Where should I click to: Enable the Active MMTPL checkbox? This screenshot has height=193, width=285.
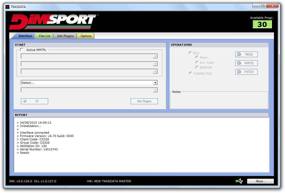(x=22, y=50)
